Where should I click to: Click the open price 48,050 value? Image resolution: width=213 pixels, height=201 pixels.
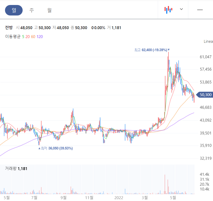click(26, 28)
